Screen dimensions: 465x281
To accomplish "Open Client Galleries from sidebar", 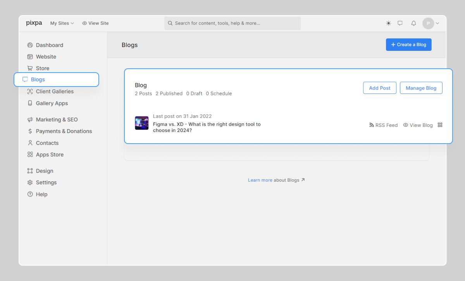I will point(55,91).
